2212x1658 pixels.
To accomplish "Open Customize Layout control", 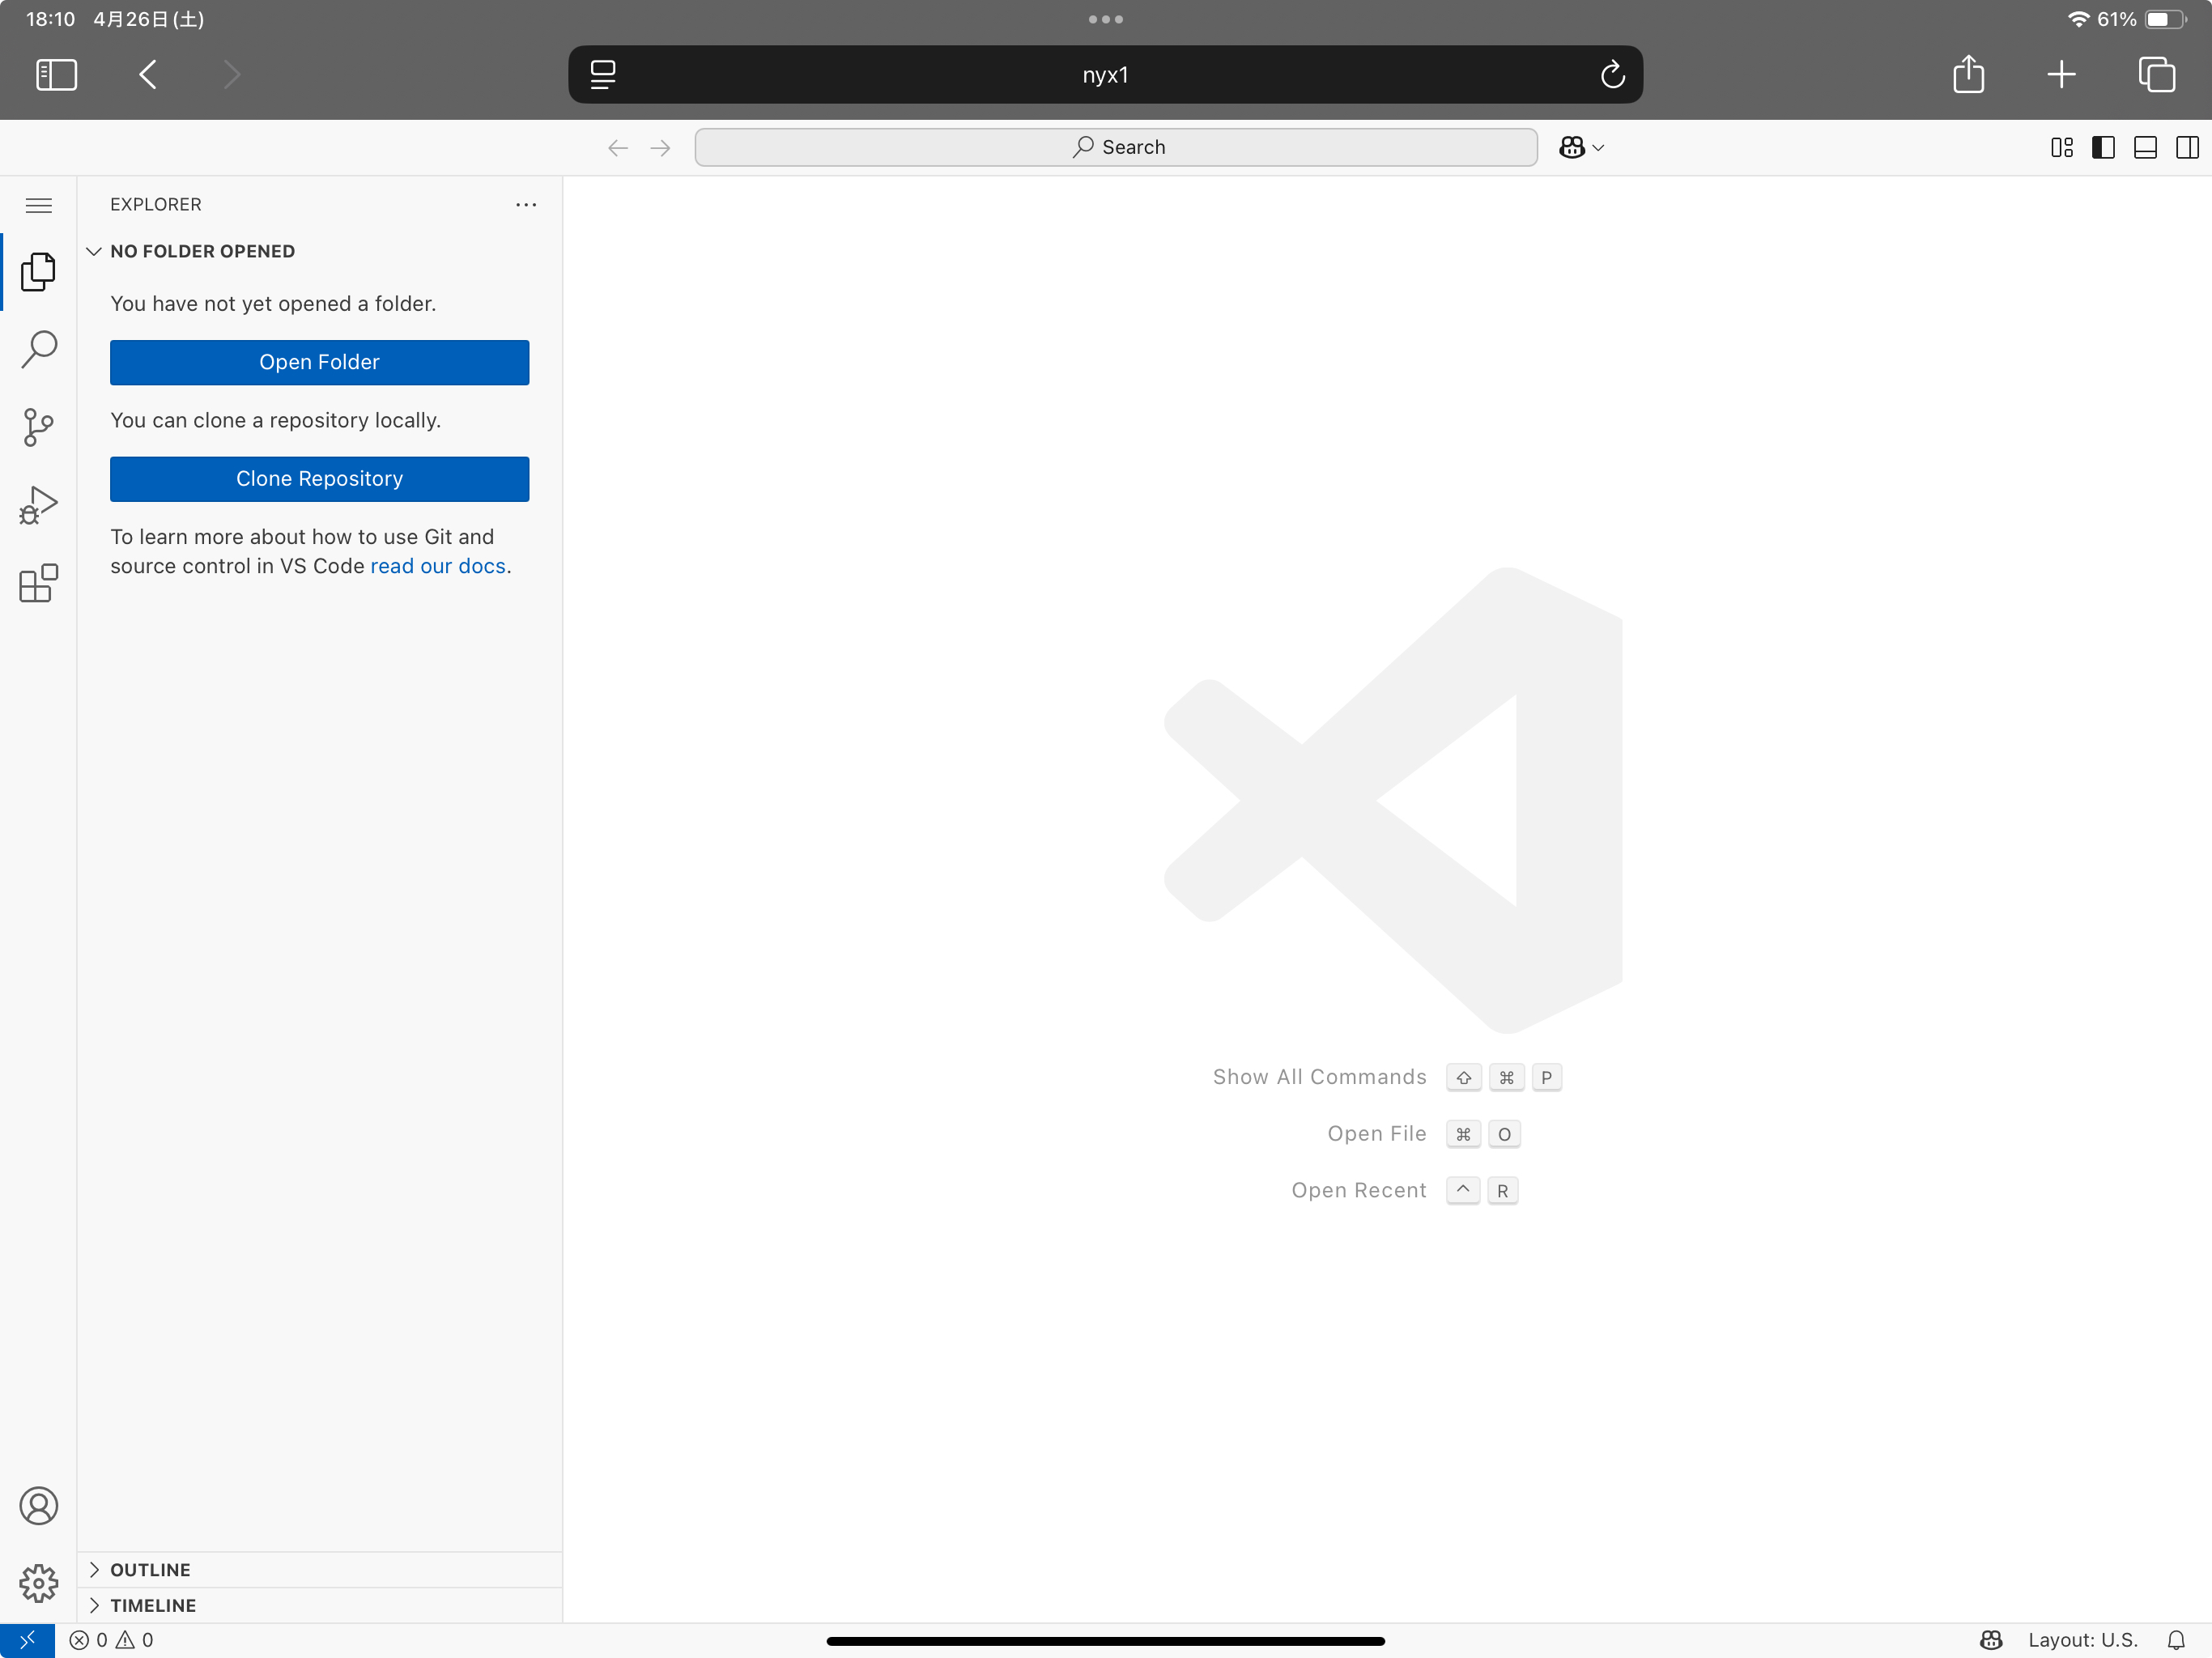I will click(2062, 148).
